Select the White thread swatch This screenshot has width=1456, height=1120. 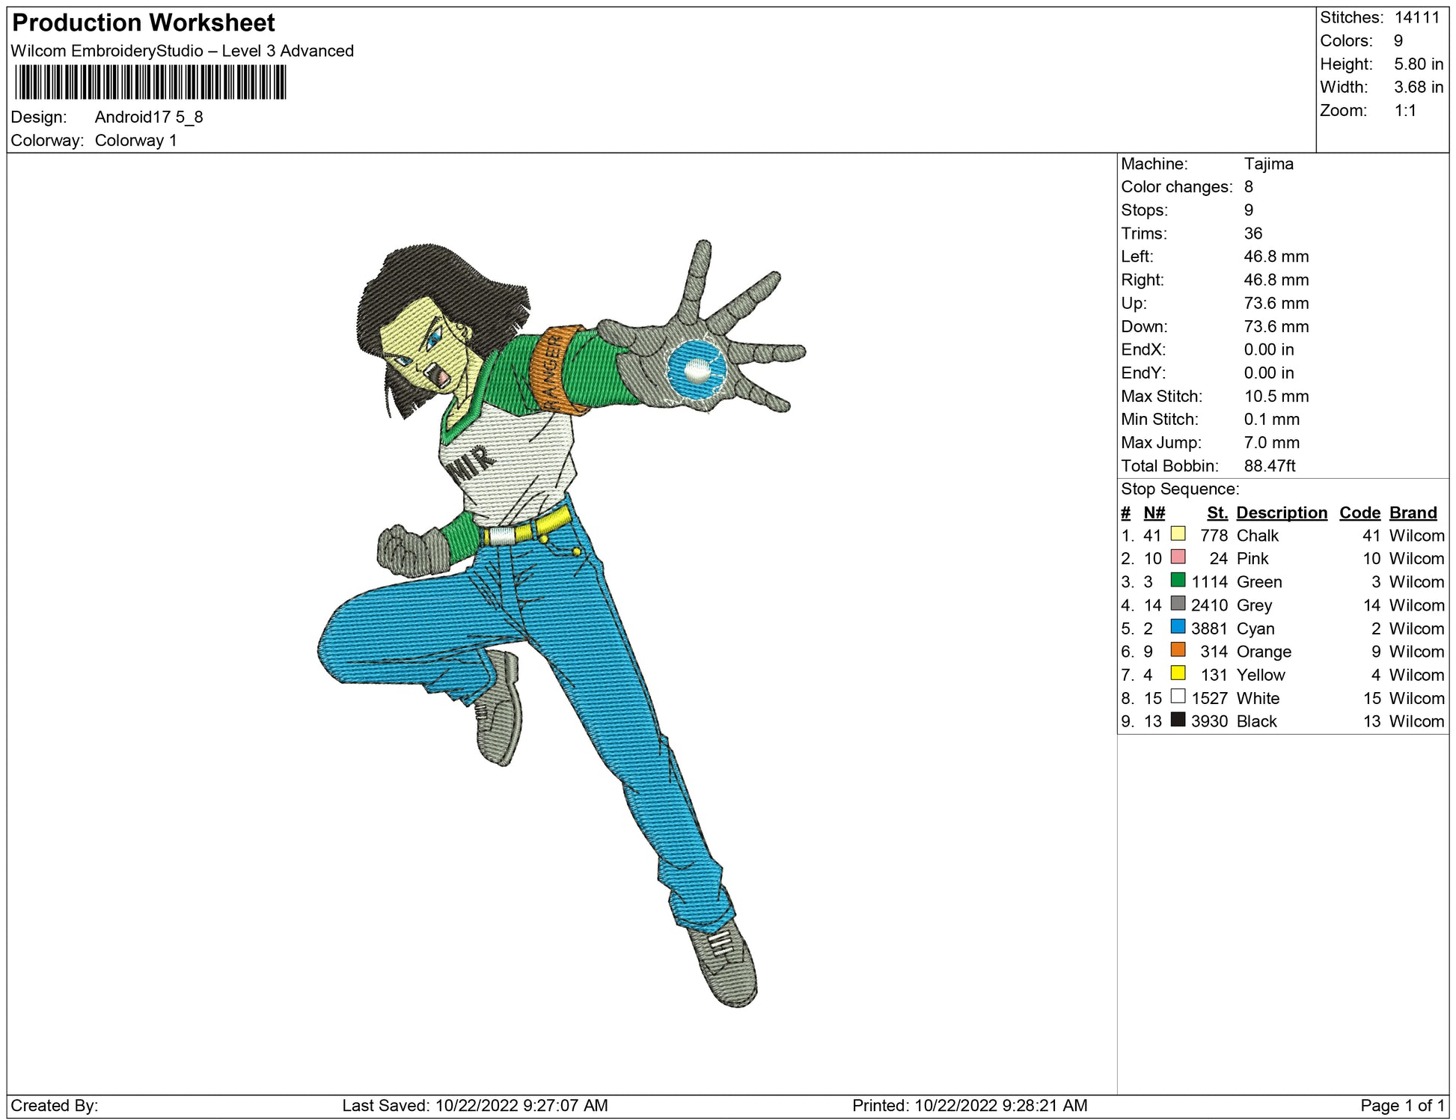tap(1178, 696)
